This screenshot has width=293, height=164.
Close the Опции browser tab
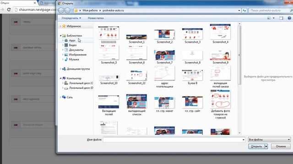pos(35,3)
